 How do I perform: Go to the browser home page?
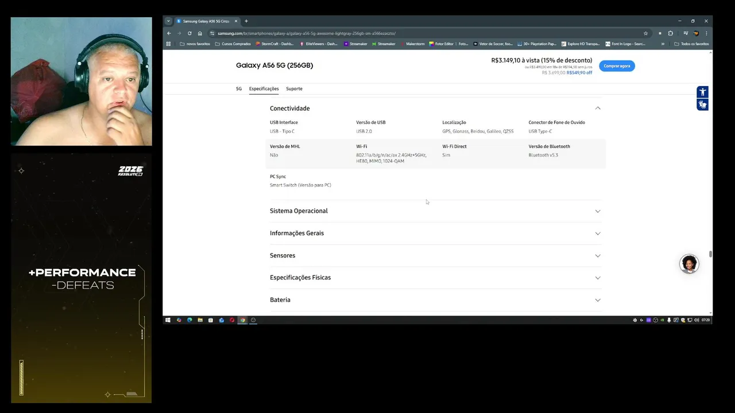200,33
